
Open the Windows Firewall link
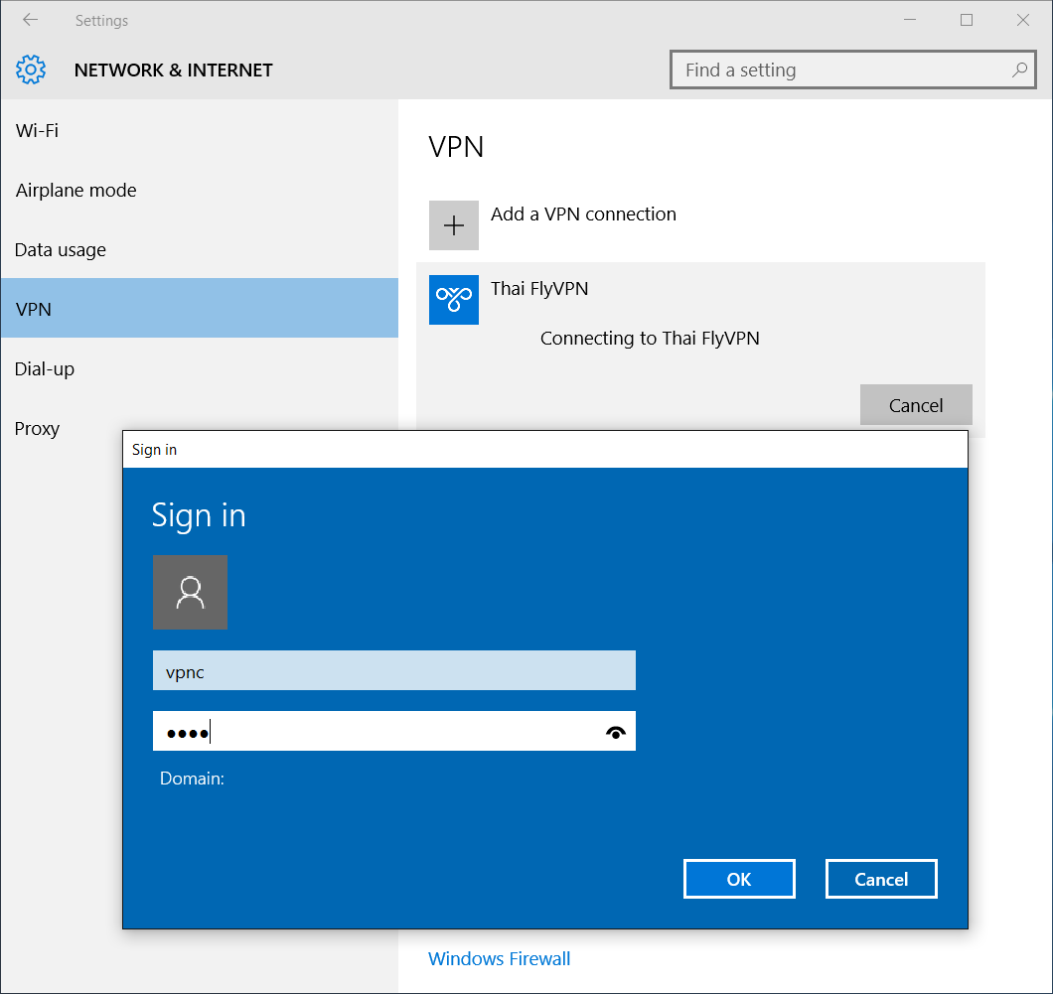click(499, 958)
